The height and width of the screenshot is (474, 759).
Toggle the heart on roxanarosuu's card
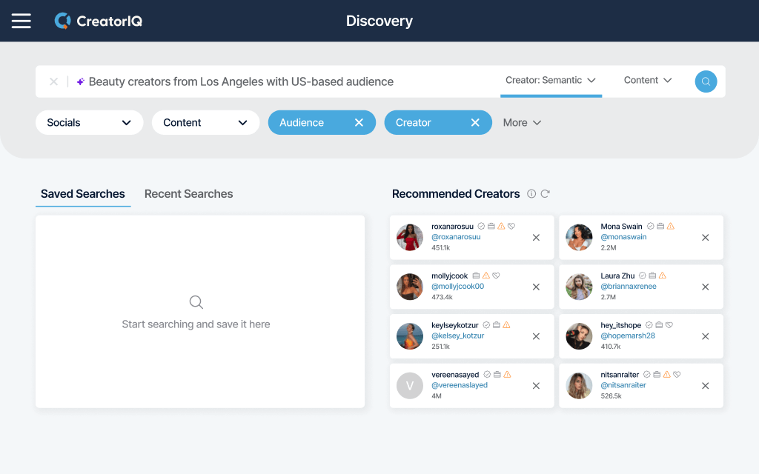pos(510,227)
